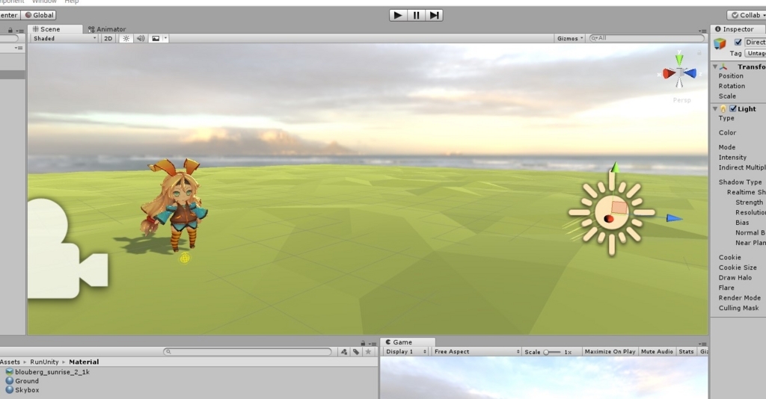The height and width of the screenshot is (399, 766).
Task: Open the Tag dropdown in Inspector
Action: tap(756, 53)
